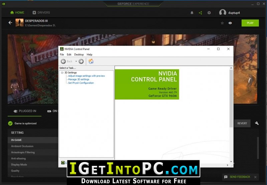The height and width of the screenshot is (185, 267).
Task: Click the Display Mode setting row
Action: pyautogui.click(x=33, y=165)
